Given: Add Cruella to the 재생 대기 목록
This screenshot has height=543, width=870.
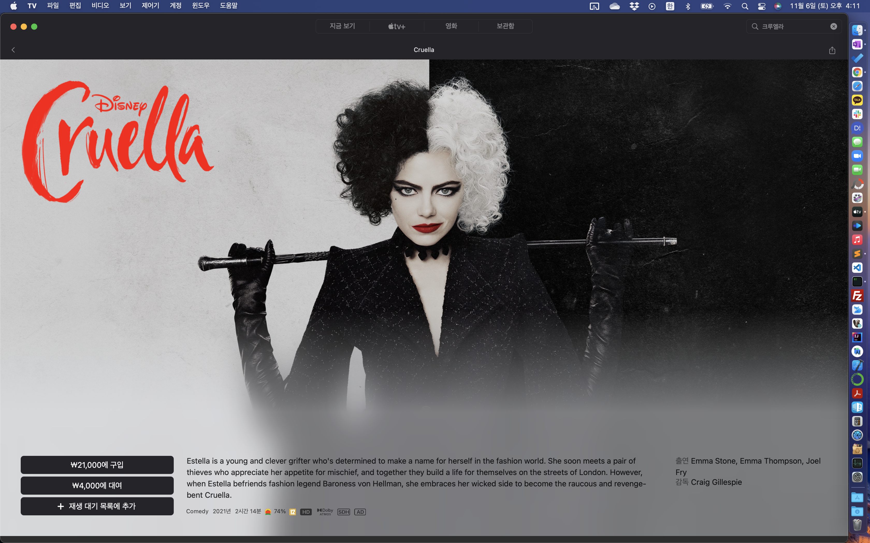Looking at the screenshot, I should [x=97, y=506].
